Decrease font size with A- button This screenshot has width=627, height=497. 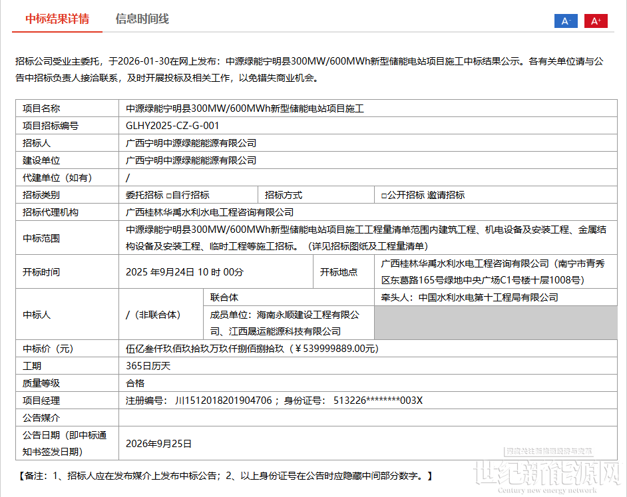pos(566,21)
